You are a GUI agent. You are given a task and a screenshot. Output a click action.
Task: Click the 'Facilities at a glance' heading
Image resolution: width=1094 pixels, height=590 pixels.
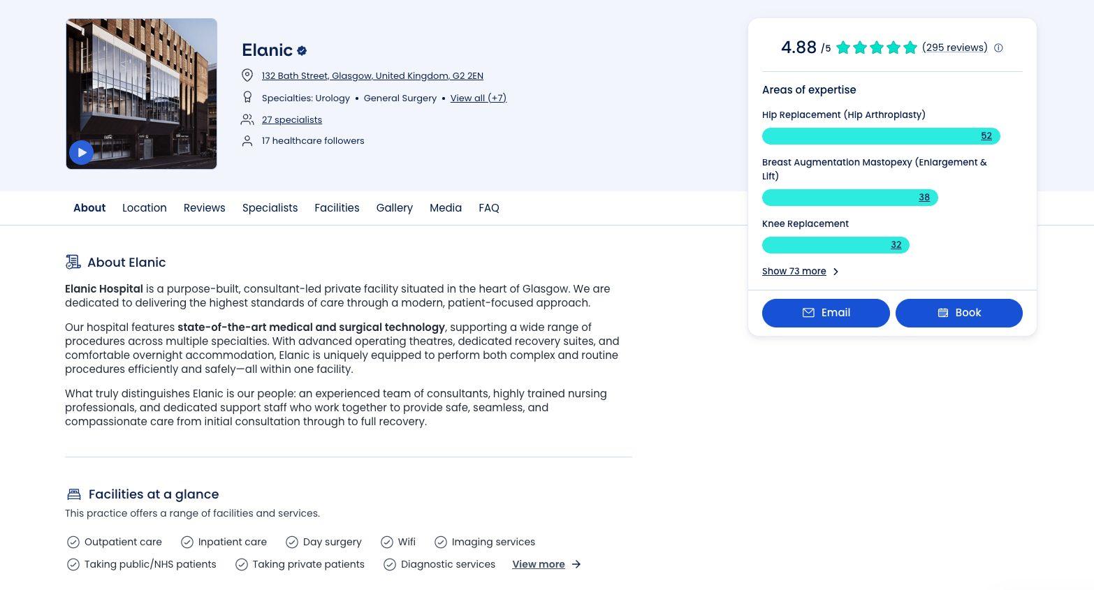coord(154,494)
